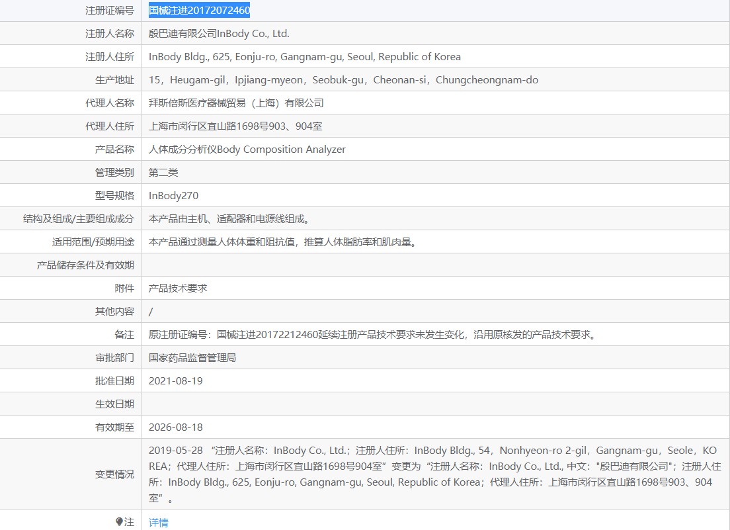This screenshot has width=730, height=530.
Task: Click registrant name 殷巴迪有限公司InBody Co., Ltd.
Action: coord(219,34)
